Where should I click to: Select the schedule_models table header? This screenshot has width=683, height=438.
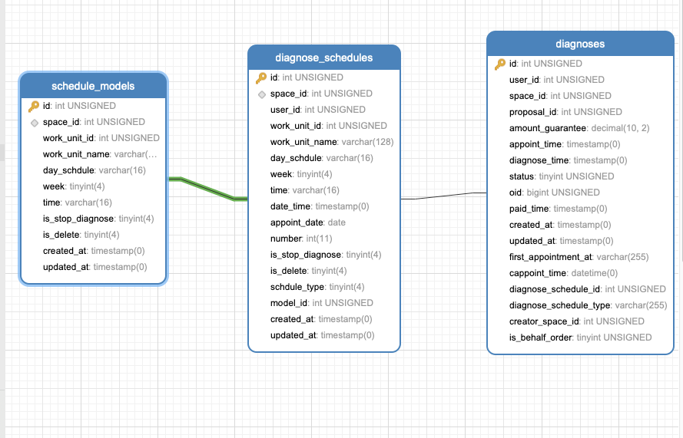click(x=93, y=86)
